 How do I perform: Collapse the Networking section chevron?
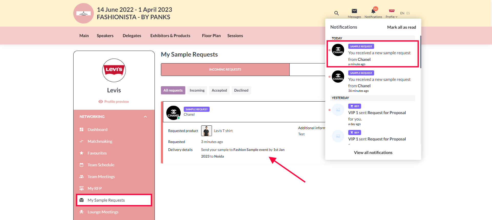[x=145, y=117]
